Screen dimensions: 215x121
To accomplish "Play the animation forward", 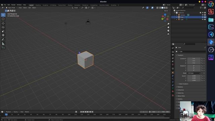I will tap(88, 112).
